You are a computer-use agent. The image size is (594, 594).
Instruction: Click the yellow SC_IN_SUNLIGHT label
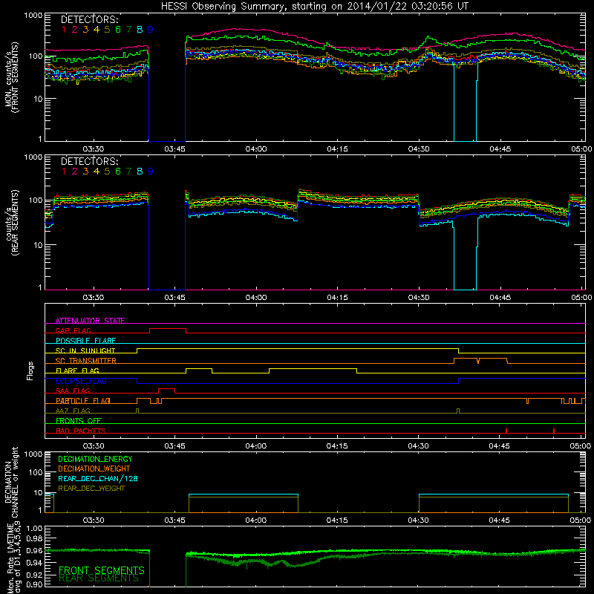pyautogui.click(x=85, y=350)
